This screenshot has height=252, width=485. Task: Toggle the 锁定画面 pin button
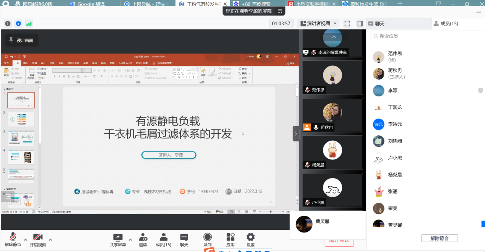(x=21, y=40)
